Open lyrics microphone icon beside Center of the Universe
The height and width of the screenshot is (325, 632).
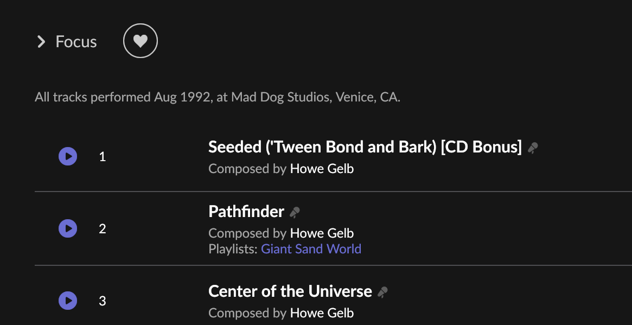click(383, 292)
